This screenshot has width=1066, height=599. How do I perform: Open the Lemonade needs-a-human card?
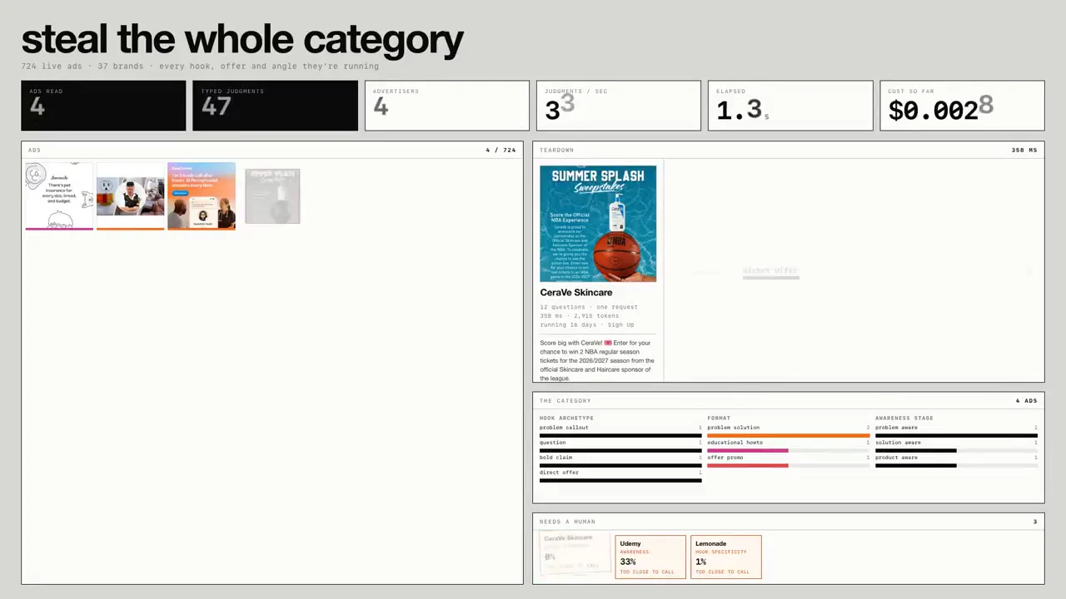click(725, 557)
